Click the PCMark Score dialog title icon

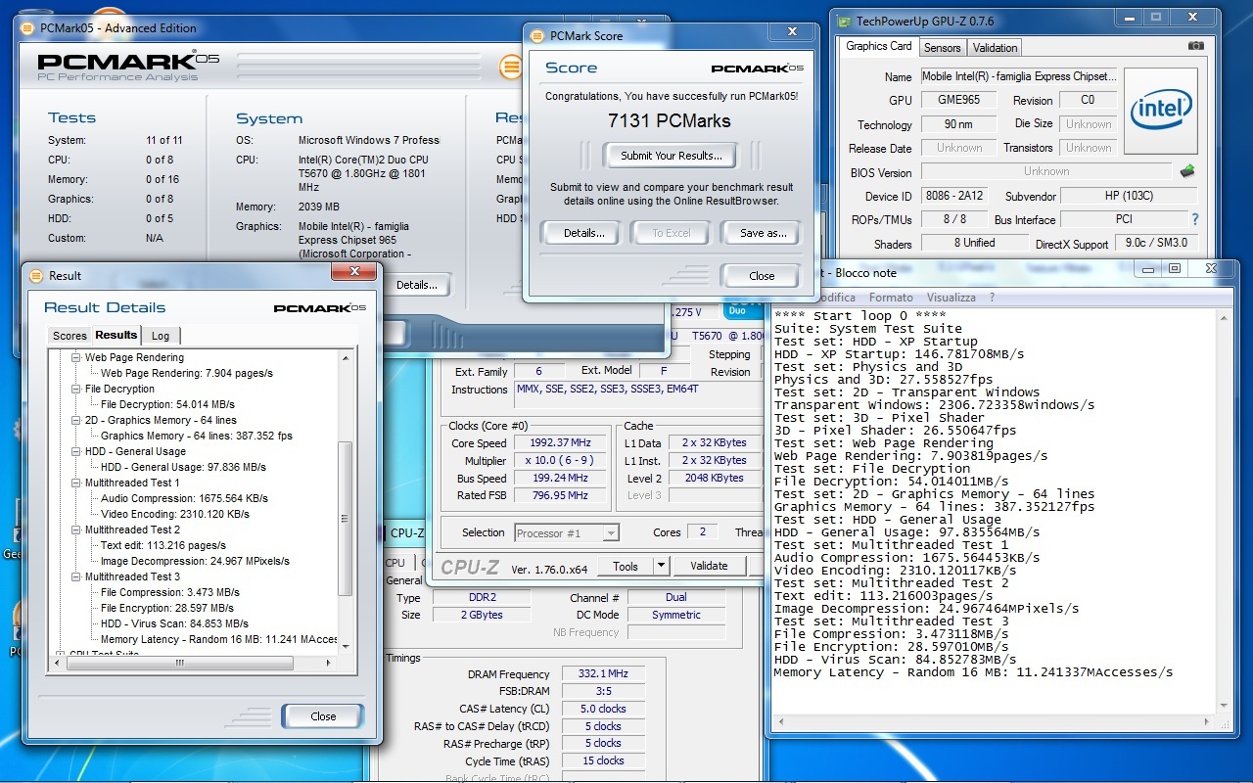tap(536, 35)
